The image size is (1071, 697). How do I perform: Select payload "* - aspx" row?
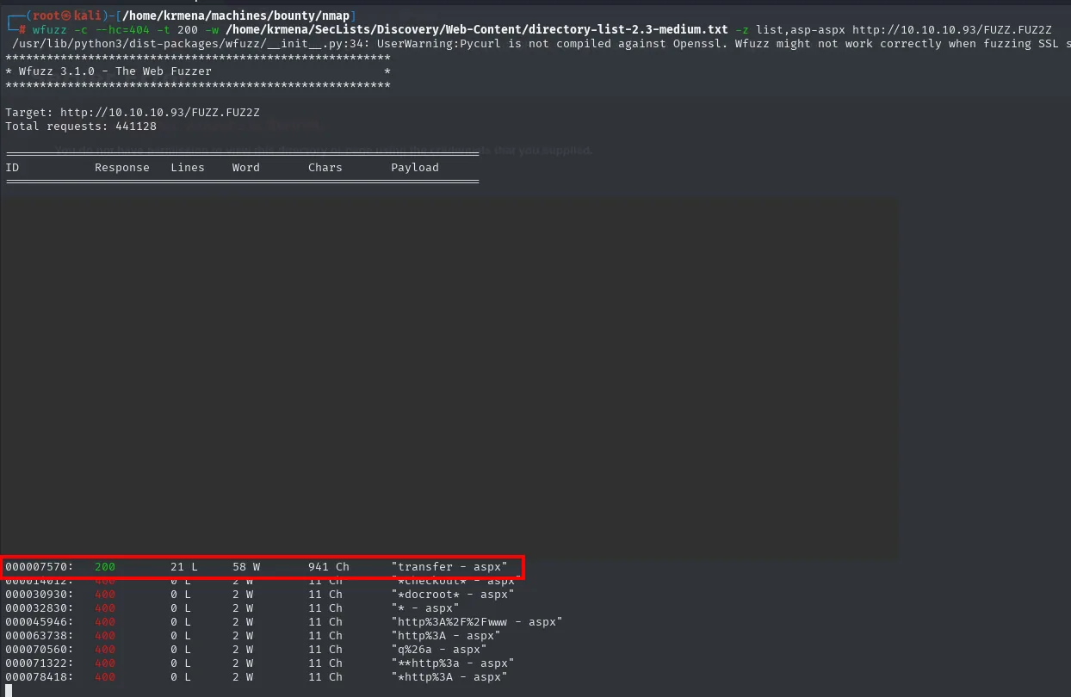pyautogui.click(x=425, y=608)
